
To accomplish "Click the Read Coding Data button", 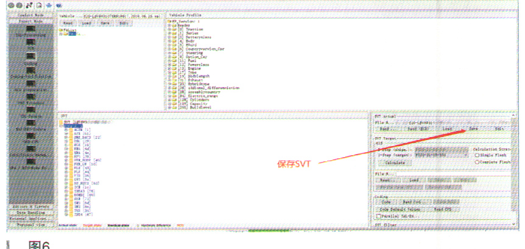I will coord(414,202).
